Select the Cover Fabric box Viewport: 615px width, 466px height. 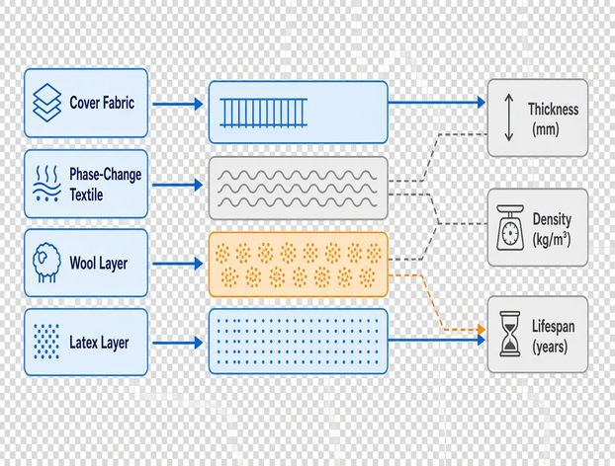(x=86, y=104)
